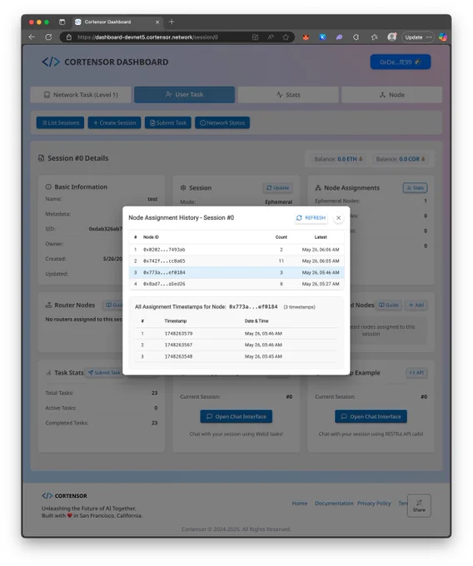Click the API button in Example panel
The height and width of the screenshot is (566, 473).
coord(416,373)
